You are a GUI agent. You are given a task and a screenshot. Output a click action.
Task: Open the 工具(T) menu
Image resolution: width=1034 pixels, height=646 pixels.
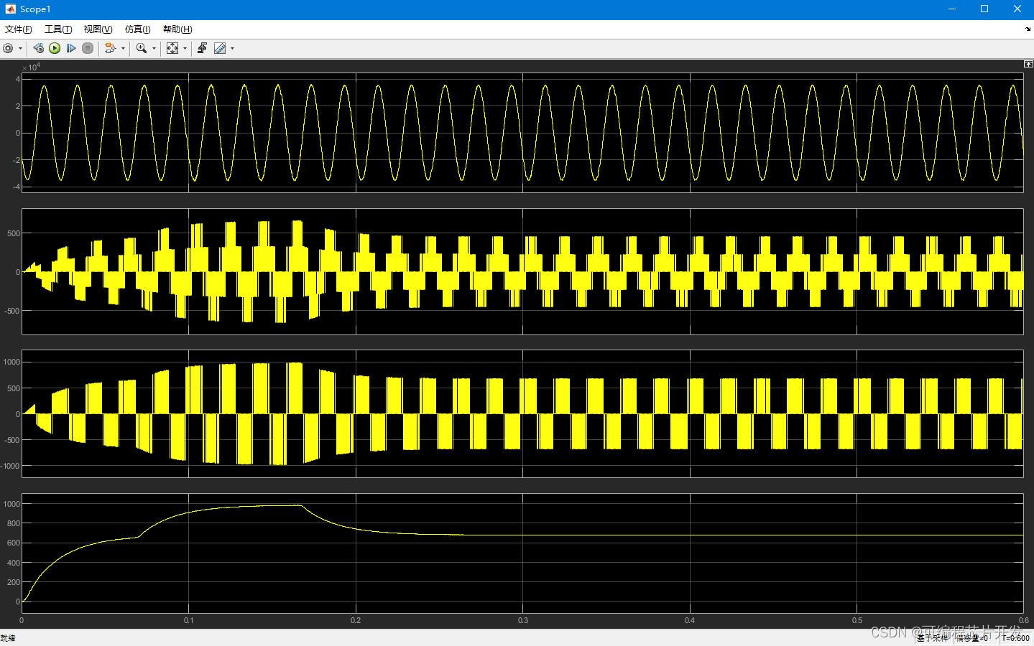coord(58,29)
